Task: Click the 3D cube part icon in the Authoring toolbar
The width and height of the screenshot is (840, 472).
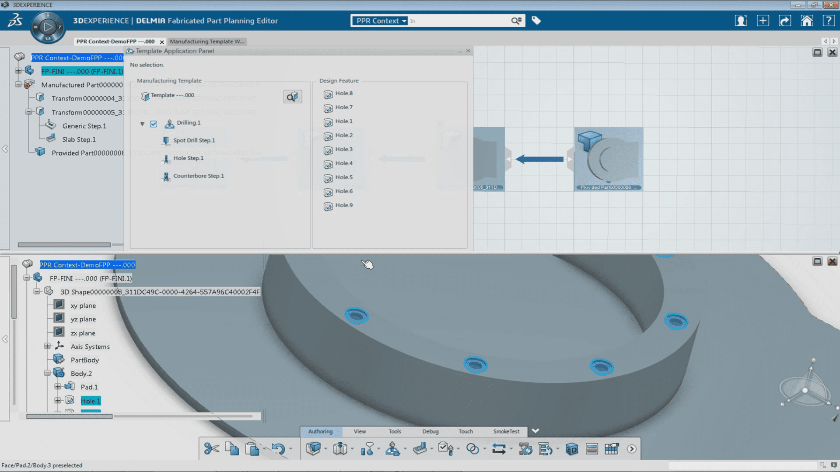Action: click(313, 449)
